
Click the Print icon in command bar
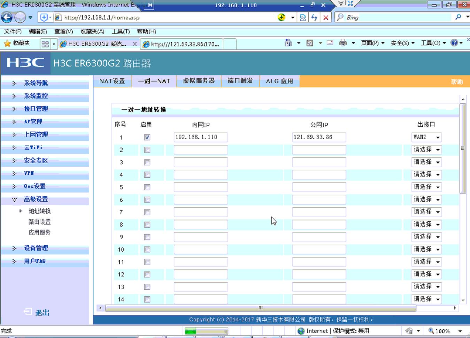coord(343,43)
